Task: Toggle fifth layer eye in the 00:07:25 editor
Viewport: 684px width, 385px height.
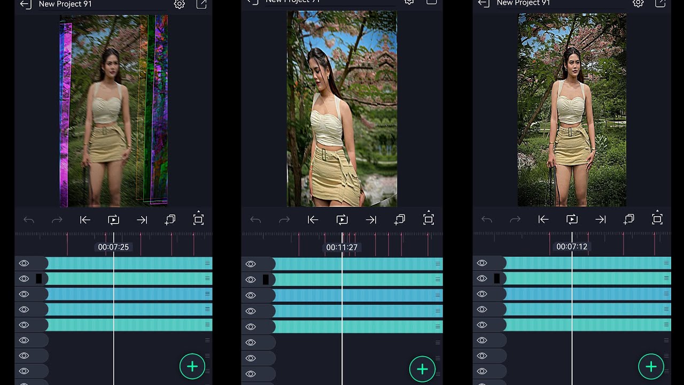Action: pos(24,325)
